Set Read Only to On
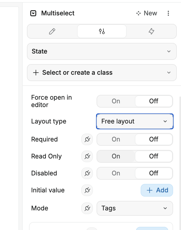Screen dimensions: 181x230 coord(116,156)
